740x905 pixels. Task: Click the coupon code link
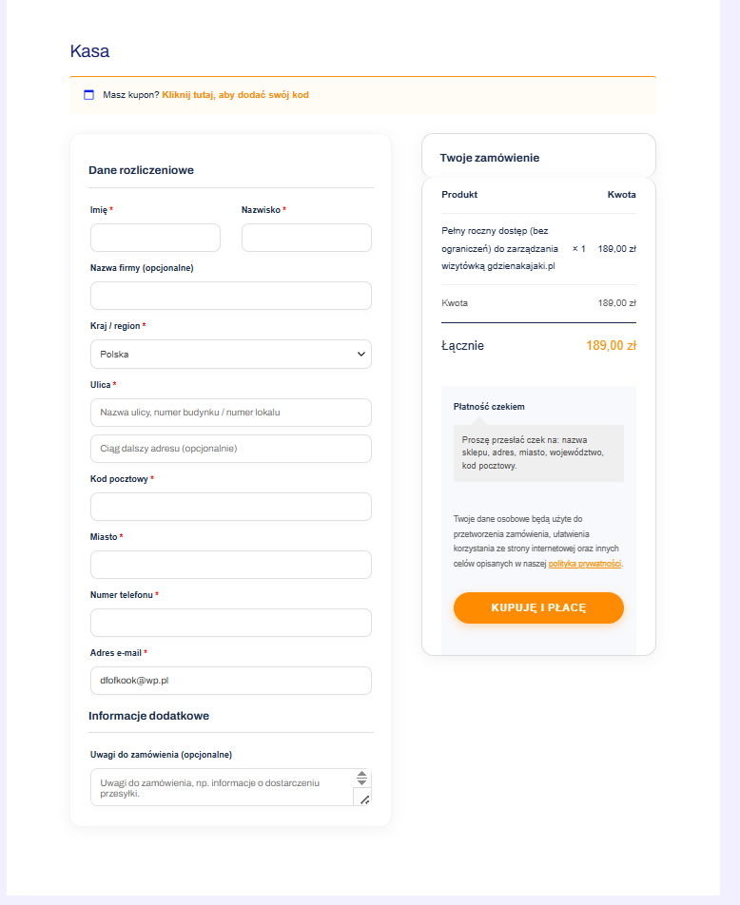pyautogui.click(x=235, y=95)
